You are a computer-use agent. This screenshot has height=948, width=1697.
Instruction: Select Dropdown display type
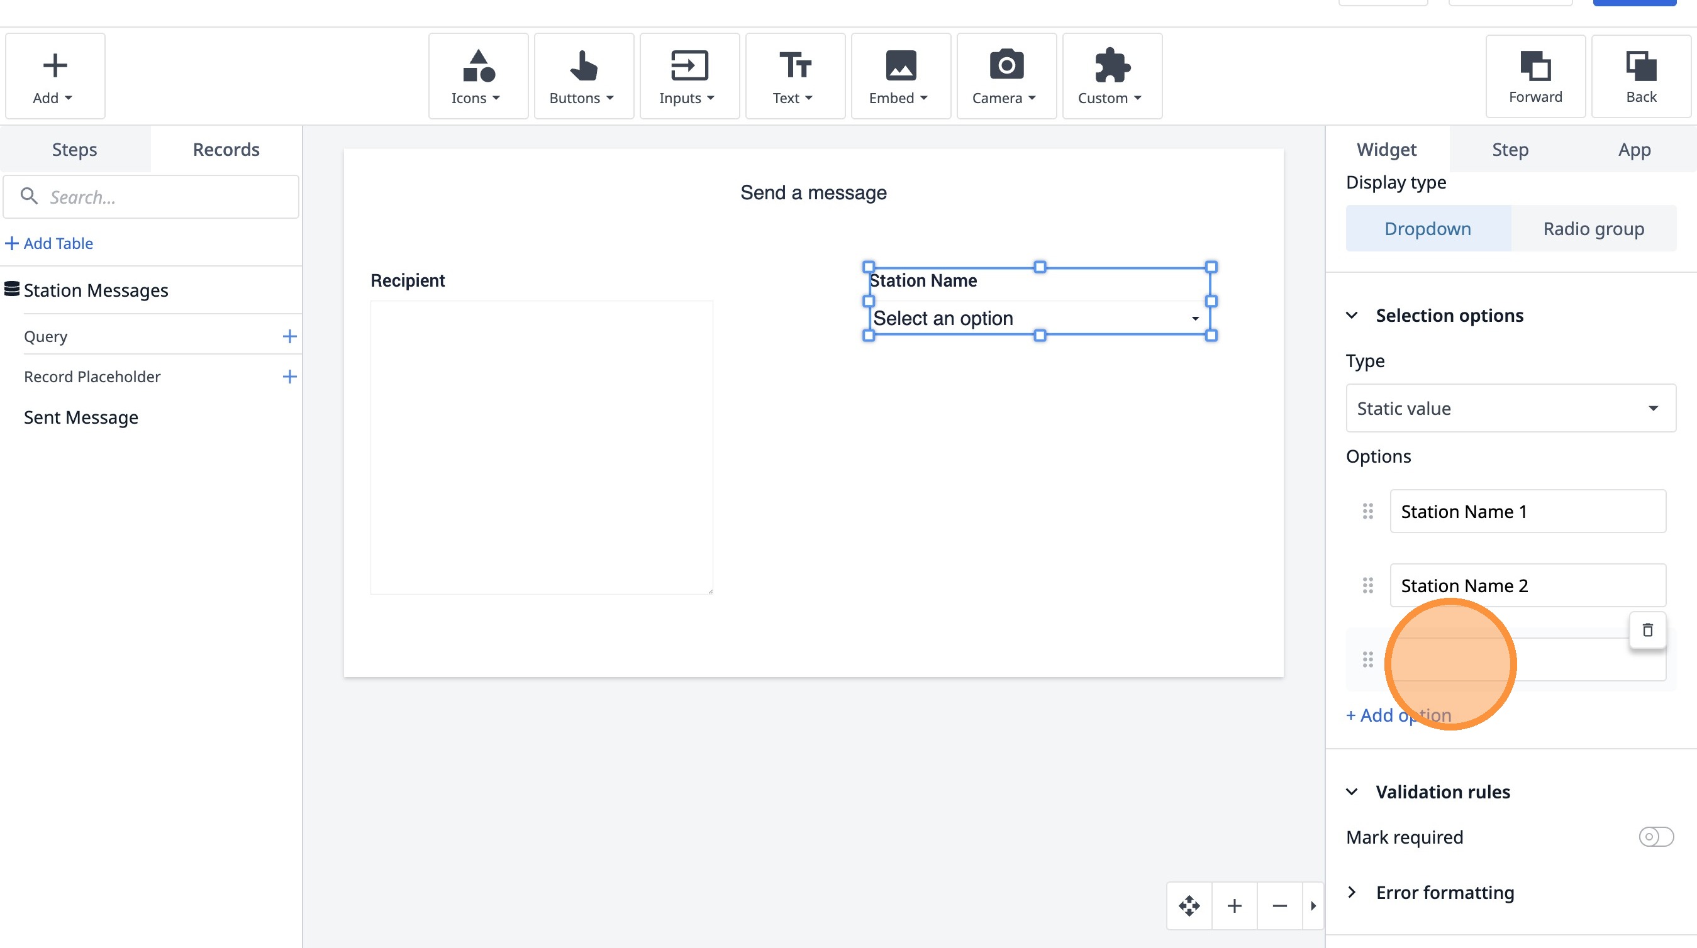pyautogui.click(x=1427, y=228)
